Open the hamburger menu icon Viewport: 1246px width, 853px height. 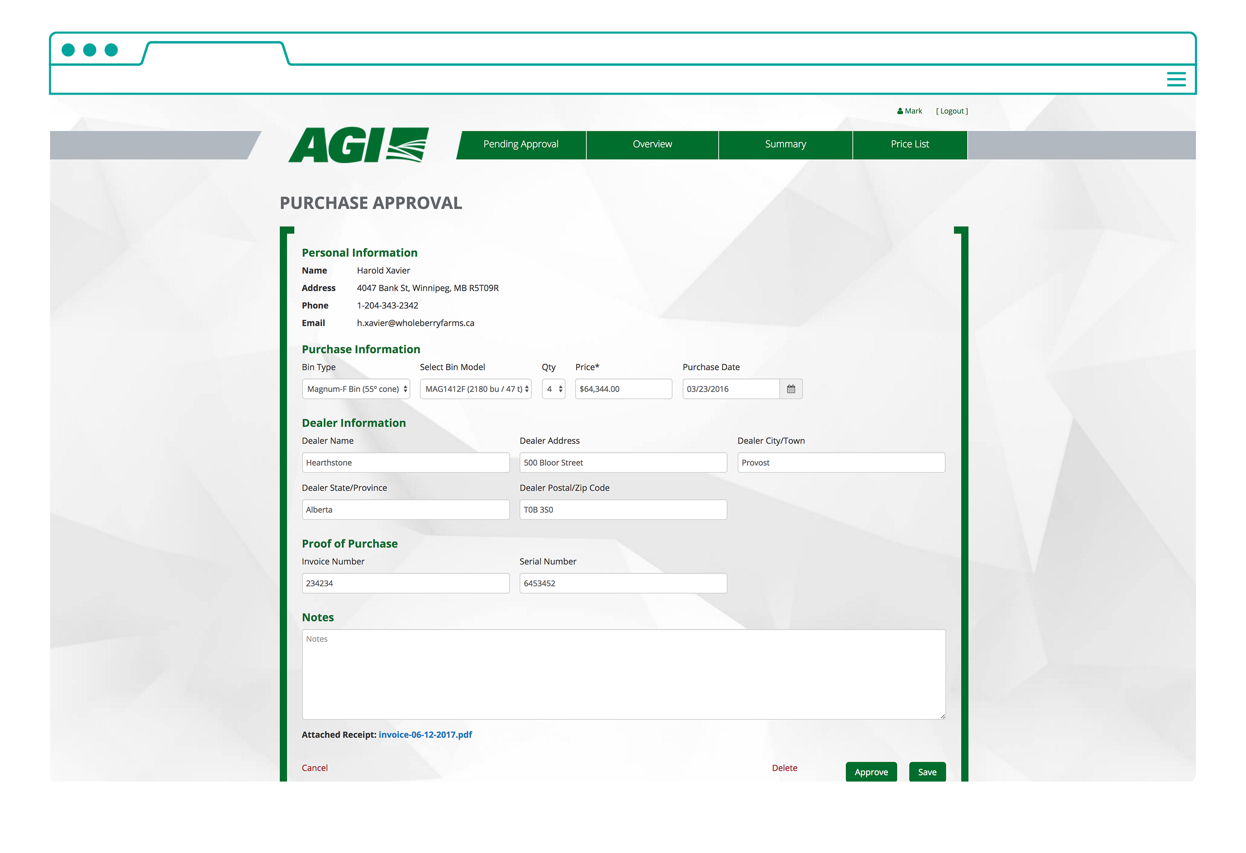coord(1176,79)
